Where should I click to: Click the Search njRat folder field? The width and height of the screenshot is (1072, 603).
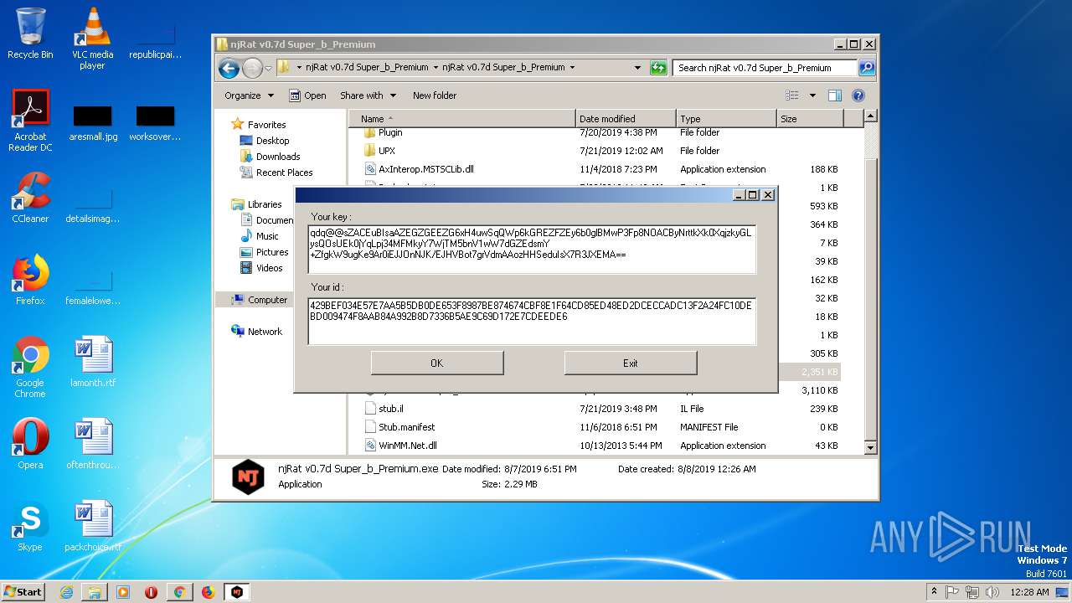coord(765,68)
